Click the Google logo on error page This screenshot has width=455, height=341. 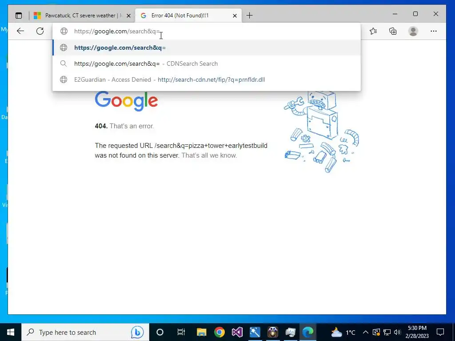pyautogui.click(x=126, y=101)
